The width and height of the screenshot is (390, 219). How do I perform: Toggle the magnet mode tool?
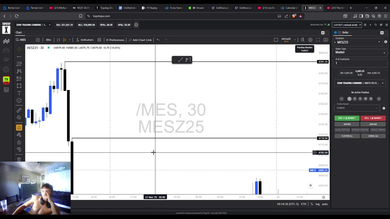(19, 127)
